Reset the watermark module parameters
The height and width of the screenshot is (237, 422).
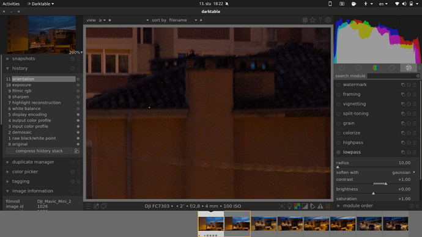click(409, 85)
